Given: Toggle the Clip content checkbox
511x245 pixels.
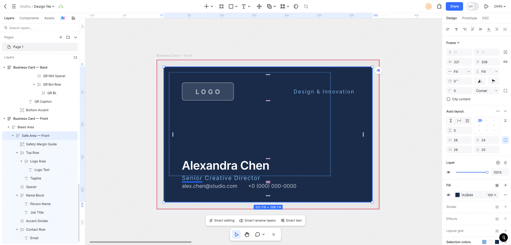Looking at the screenshot, I should click(x=448, y=99).
